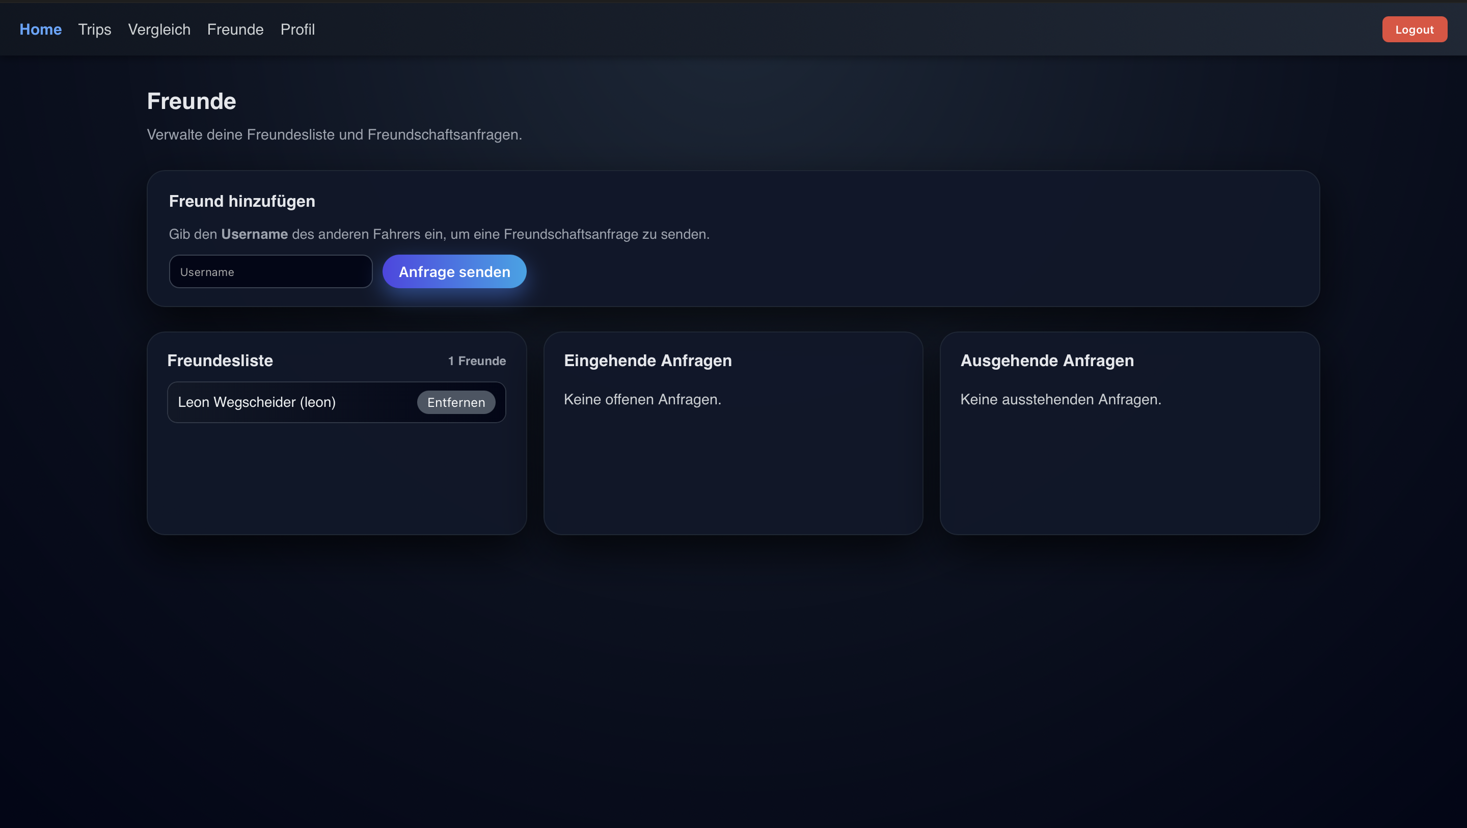Click Anfrage senden to send friend request

pyautogui.click(x=454, y=271)
